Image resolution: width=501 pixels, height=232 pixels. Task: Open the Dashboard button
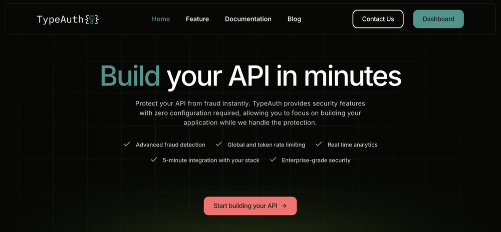[438, 19]
